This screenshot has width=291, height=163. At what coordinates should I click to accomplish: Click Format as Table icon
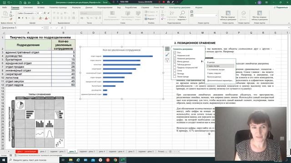tap(128, 13)
